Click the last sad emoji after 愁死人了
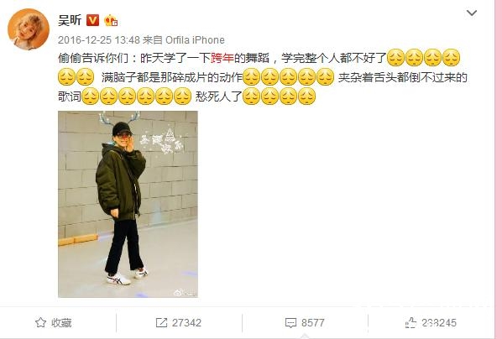Image resolution: width=502 pixels, height=339 pixels. 306,96
